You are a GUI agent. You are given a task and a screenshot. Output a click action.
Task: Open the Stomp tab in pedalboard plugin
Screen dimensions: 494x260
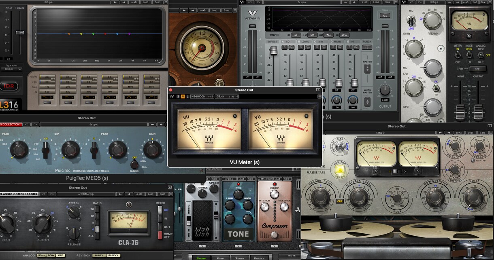click(x=201, y=258)
